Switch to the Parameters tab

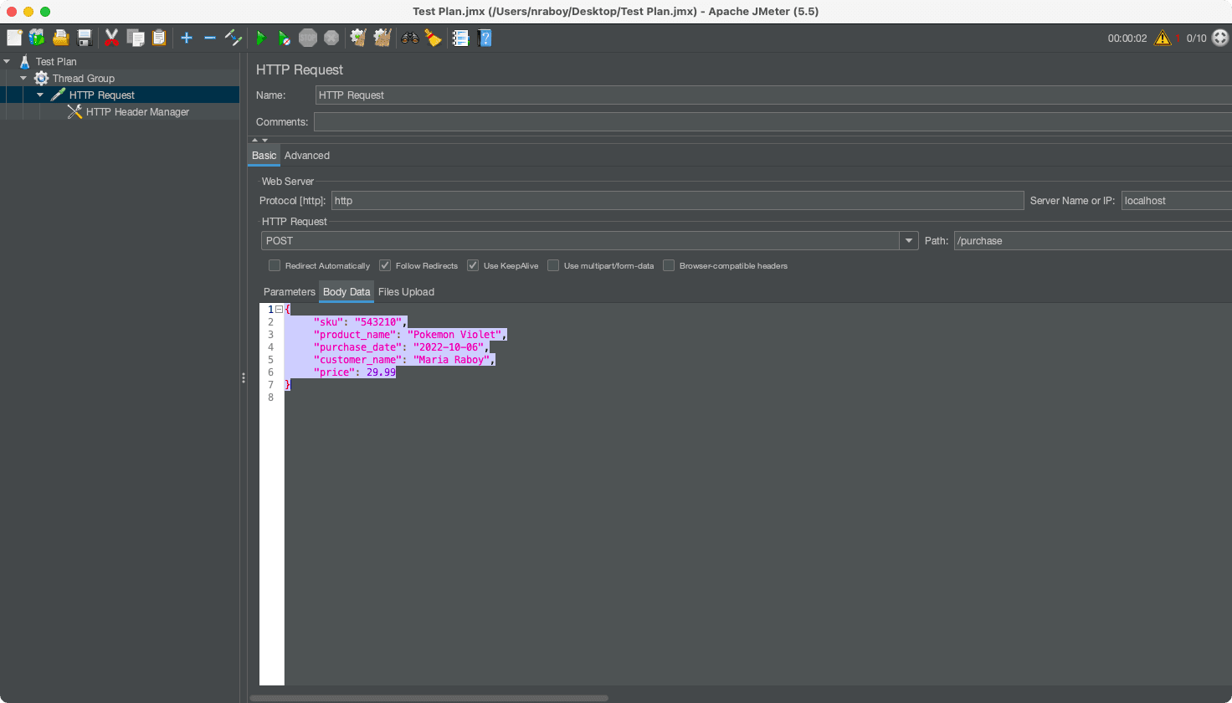pyautogui.click(x=289, y=292)
